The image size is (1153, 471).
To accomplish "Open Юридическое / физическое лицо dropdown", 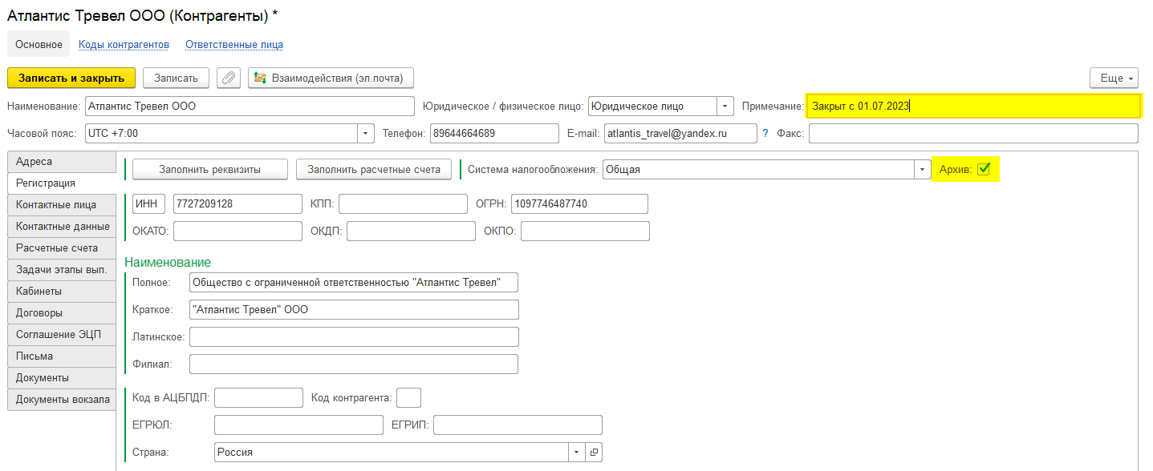I will click(x=725, y=106).
